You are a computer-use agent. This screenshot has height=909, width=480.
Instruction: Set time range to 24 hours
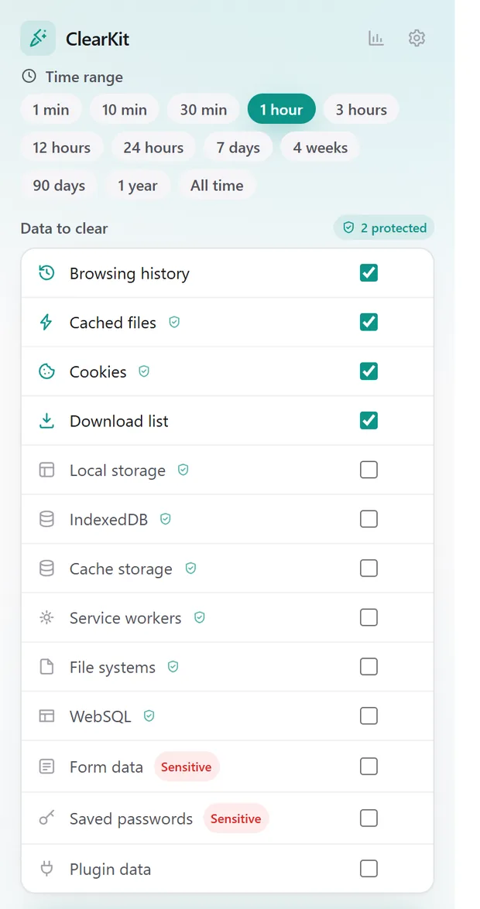[x=153, y=147]
